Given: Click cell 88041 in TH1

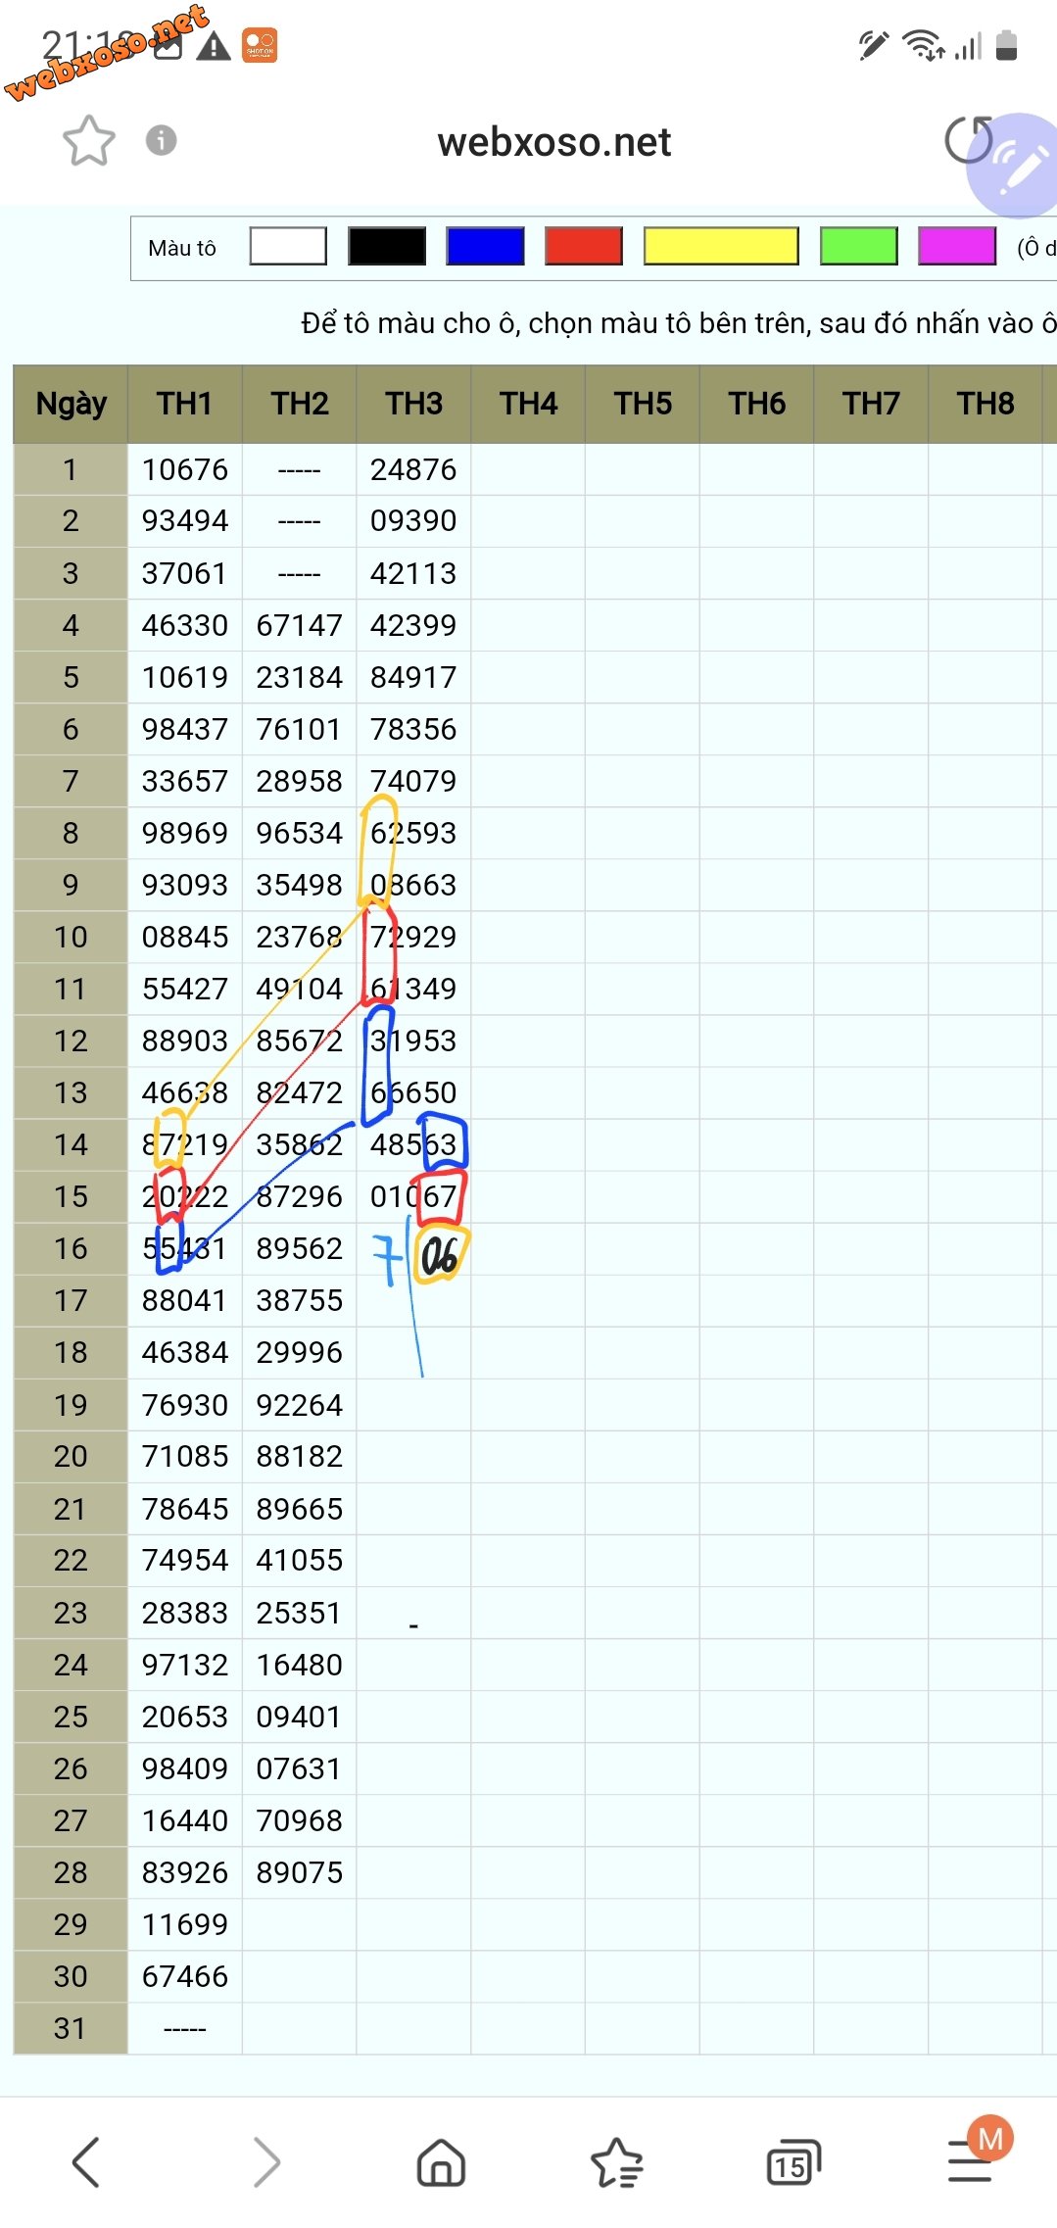Looking at the screenshot, I should click(x=185, y=1300).
